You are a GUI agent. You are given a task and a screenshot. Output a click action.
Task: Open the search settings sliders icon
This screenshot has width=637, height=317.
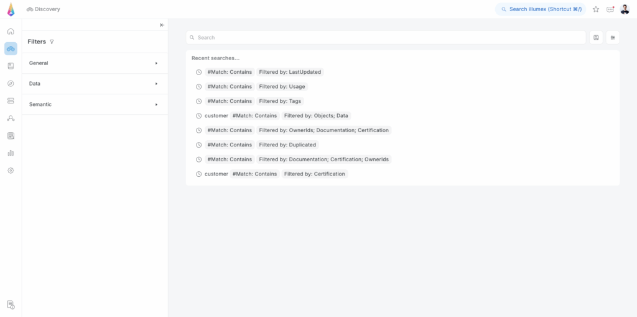[613, 38]
